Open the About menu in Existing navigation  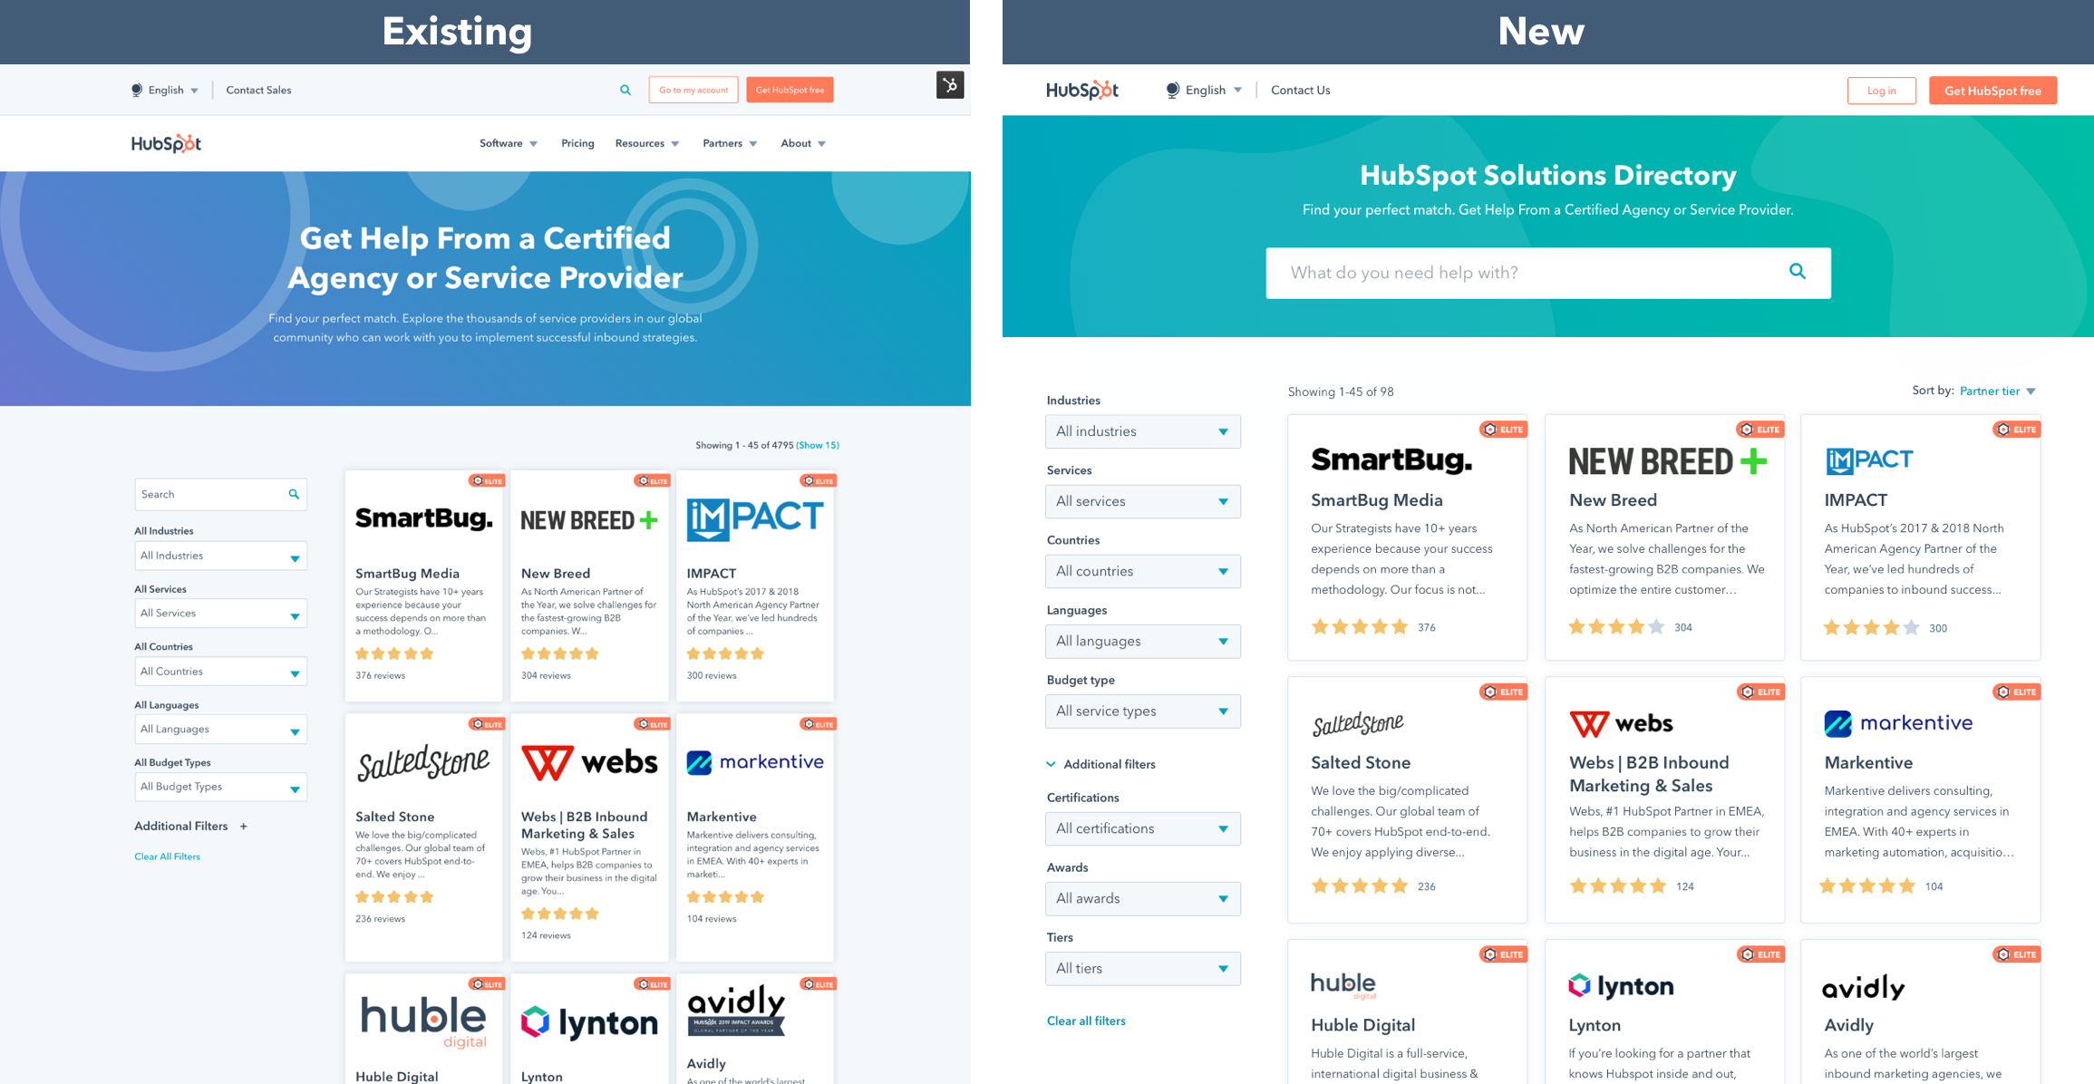point(803,143)
